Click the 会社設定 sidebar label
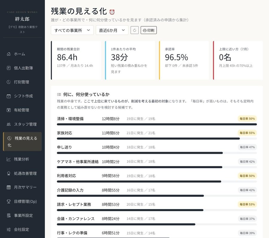Image resolution: width=269 pixels, height=238 pixels. [x=22, y=230]
